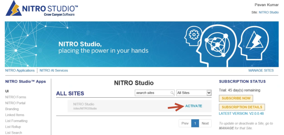Open LATEST VERSION: V2.0.0.48 link
This screenshot has width=284, height=135.
click(x=241, y=114)
